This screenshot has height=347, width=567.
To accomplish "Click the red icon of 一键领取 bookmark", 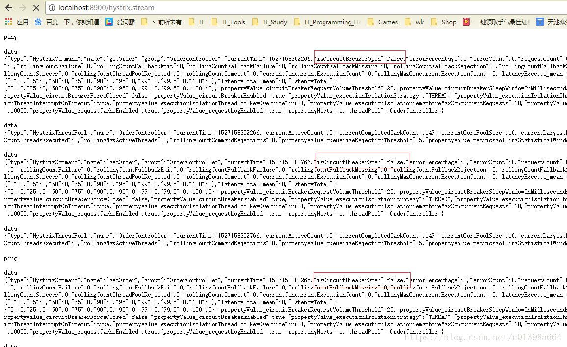I will 466,22.
